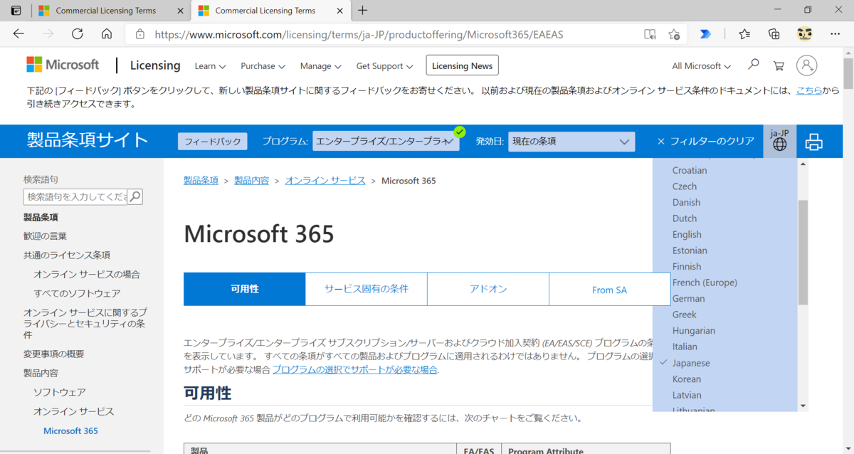
Task: Click the language list scrollbar thumb
Action: click(803, 252)
